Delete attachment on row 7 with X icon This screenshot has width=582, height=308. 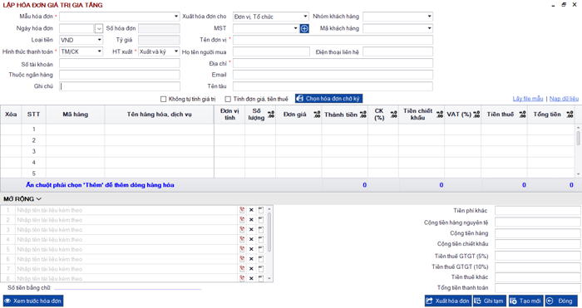point(251,268)
